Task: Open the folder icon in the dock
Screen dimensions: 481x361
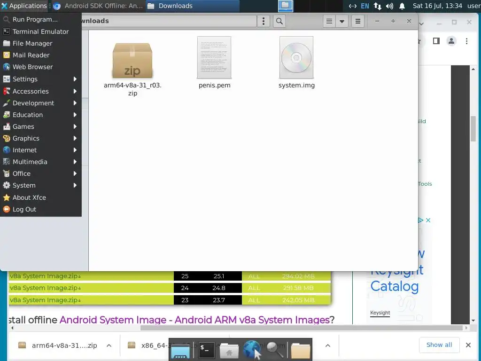Action: (x=300, y=350)
